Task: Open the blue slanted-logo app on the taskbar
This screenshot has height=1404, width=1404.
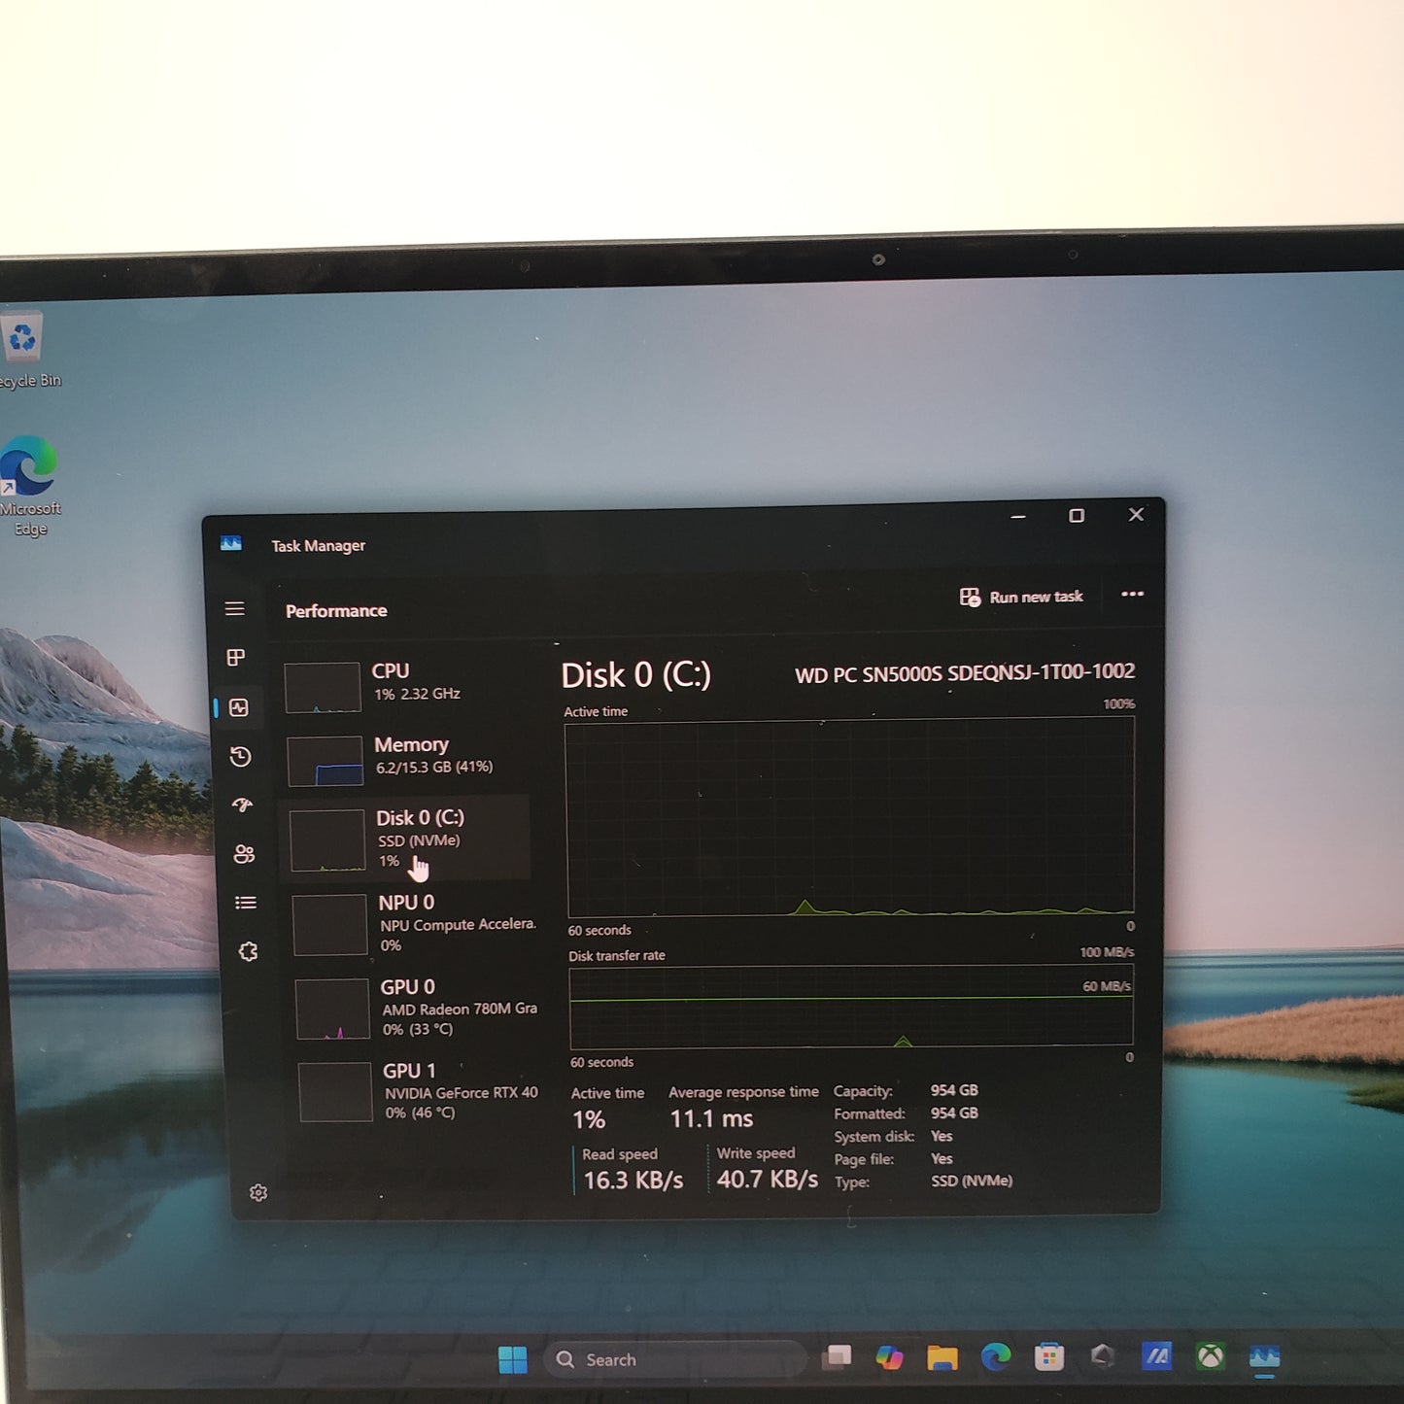Action: click(1156, 1355)
